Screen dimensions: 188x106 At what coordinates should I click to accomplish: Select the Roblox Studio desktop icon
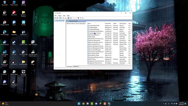tap(14, 3)
